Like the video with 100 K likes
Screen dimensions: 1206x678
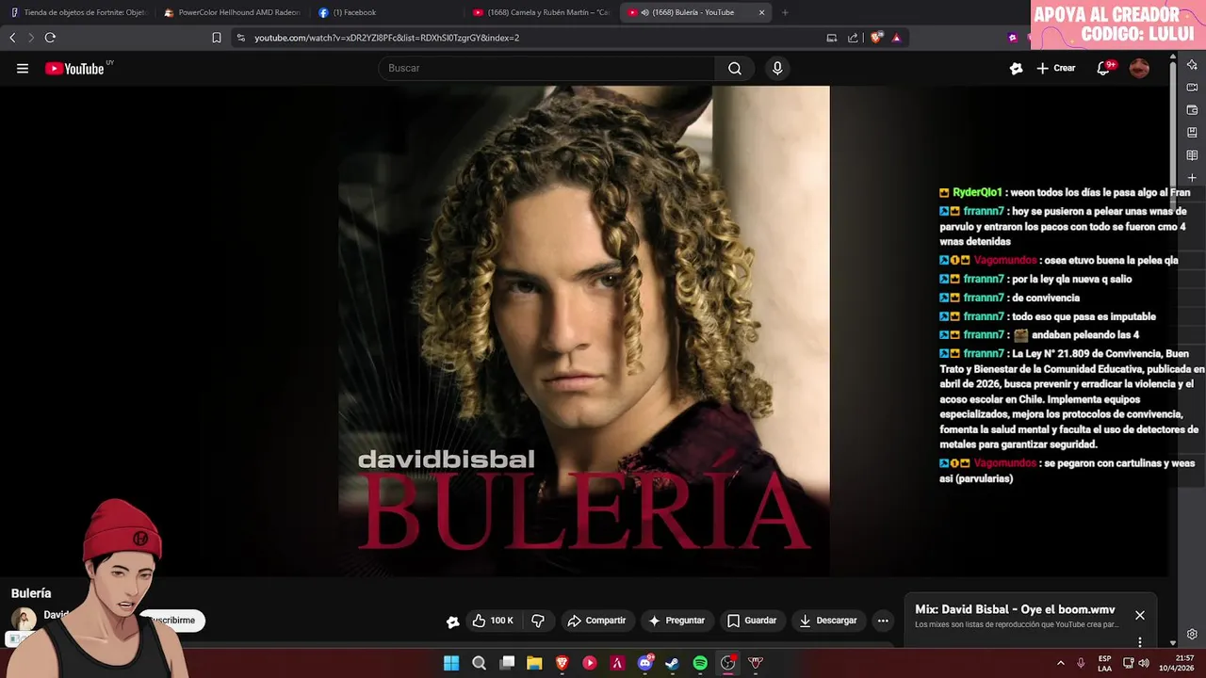click(x=494, y=621)
